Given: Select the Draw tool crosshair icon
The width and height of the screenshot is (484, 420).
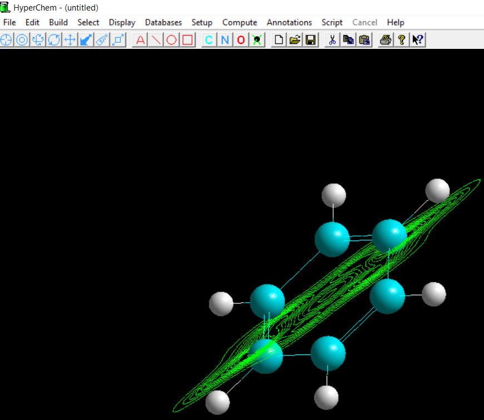Looking at the screenshot, I should point(6,40).
